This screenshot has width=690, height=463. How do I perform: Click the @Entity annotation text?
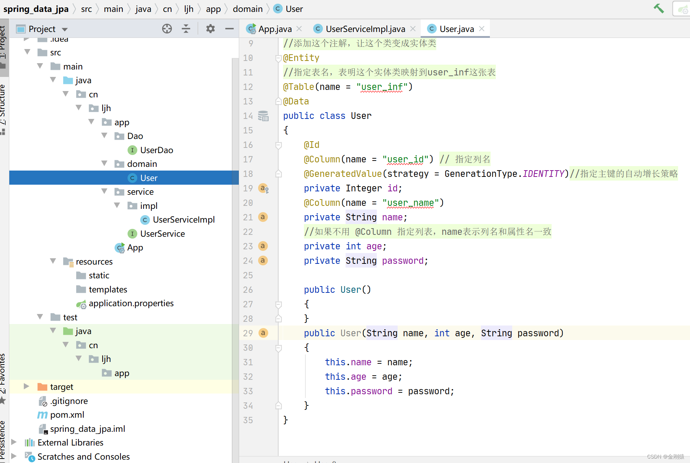coord(301,58)
